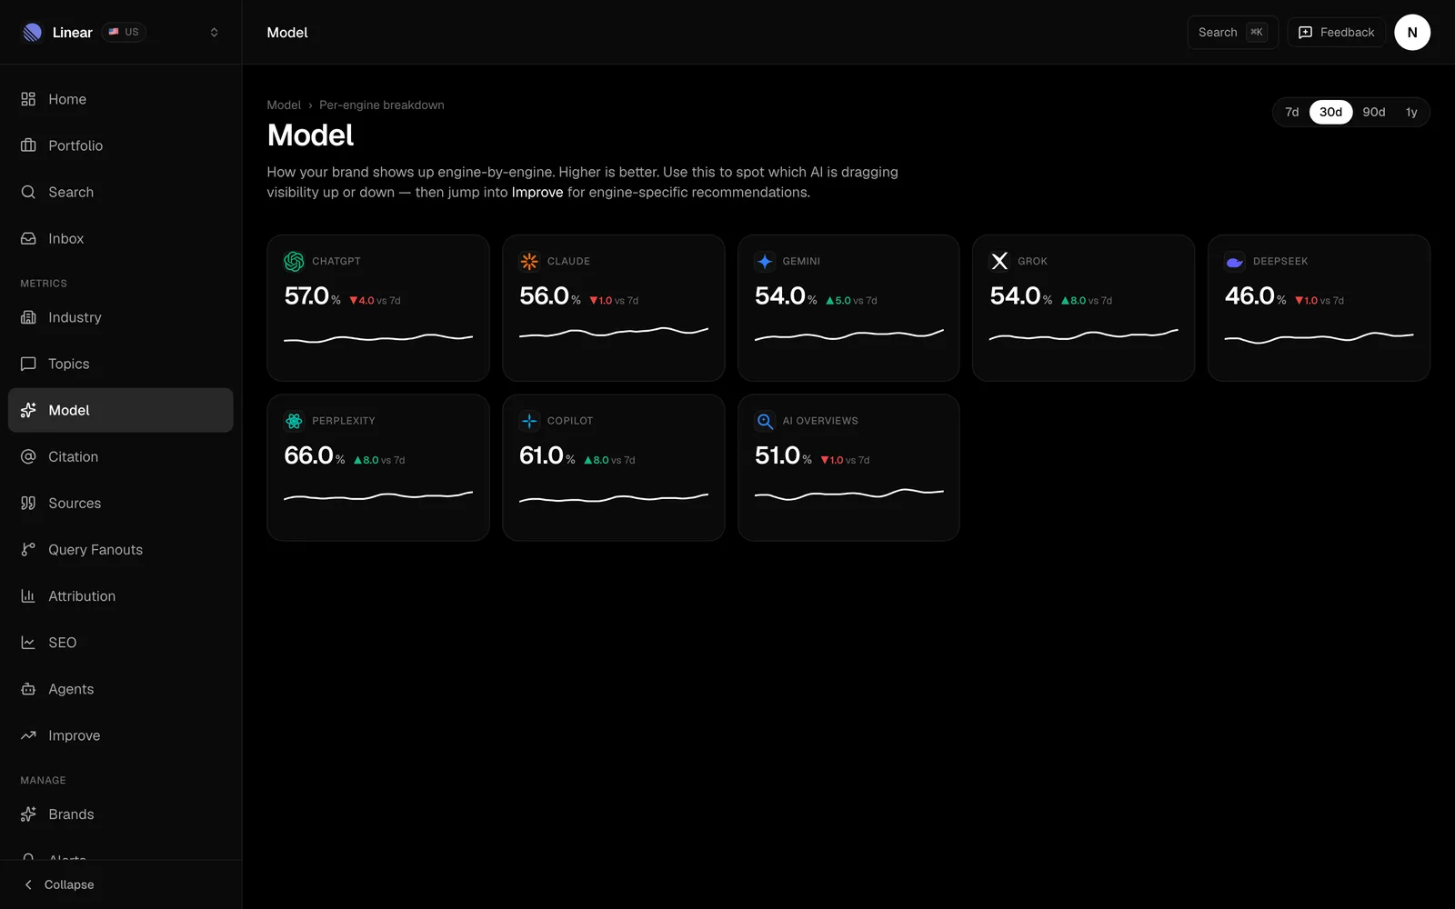This screenshot has width=1455, height=909.
Task: Click Grok's 8.0 vs 7d change
Action: [x=1087, y=301]
